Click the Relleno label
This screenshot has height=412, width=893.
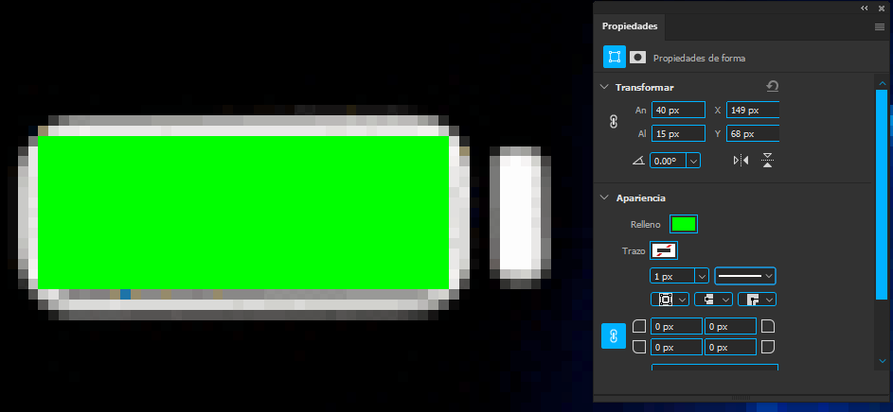(x=645, y=225)
